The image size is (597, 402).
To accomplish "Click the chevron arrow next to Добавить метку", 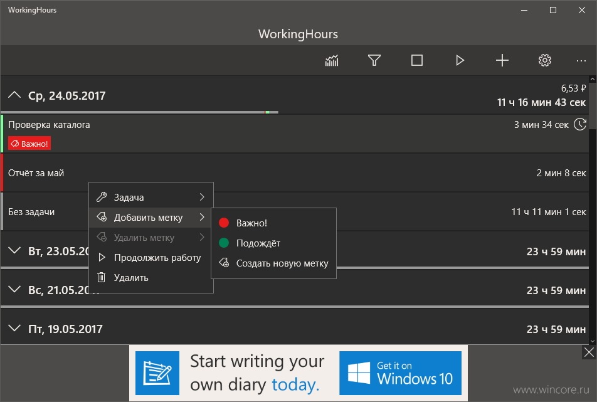I will pos(202,217).
